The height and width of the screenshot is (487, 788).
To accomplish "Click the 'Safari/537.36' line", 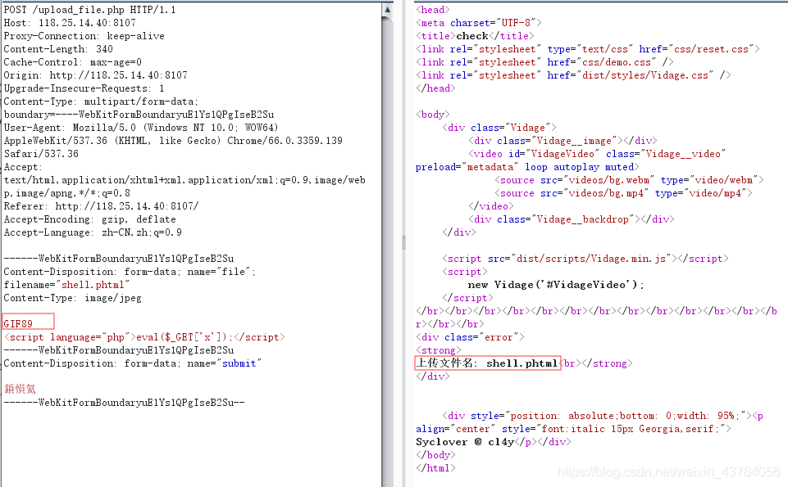I will pos(41,154).
